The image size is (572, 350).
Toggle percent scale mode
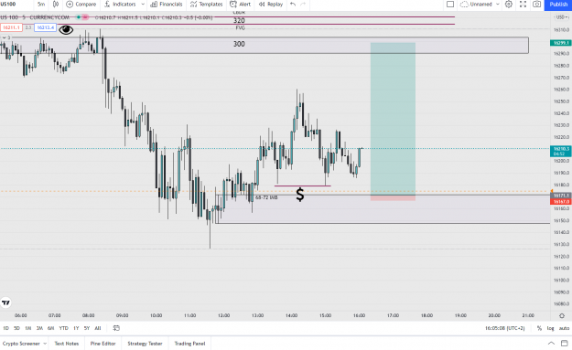point(539,328)
